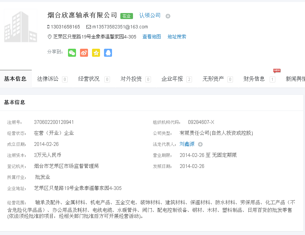Share company to Weibo icon
The height and width of the screenshot is (235, 305).
(84, 53)
